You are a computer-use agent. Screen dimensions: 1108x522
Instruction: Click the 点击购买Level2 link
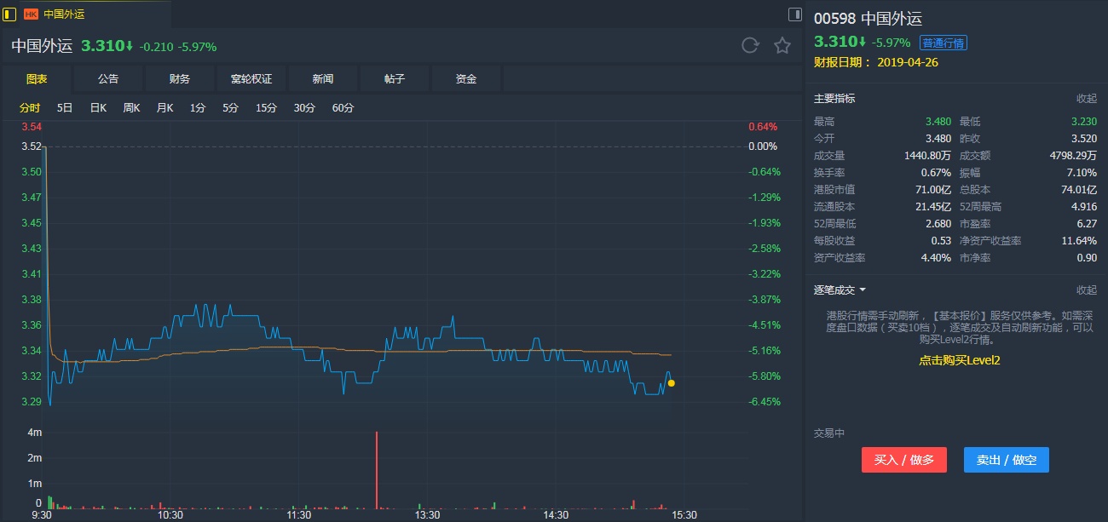(959, 360)
